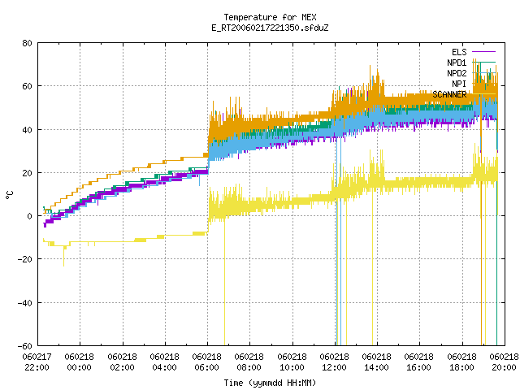Viewport: 520px width, 390px height.
Task: Click the y-axis label -20
Action: click(x=25, y=259)
